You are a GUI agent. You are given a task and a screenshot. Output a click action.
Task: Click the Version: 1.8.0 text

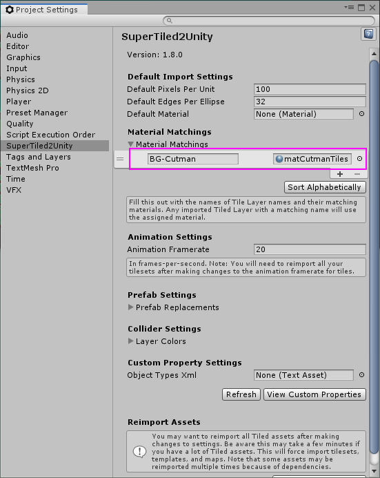tap(155, 55)
